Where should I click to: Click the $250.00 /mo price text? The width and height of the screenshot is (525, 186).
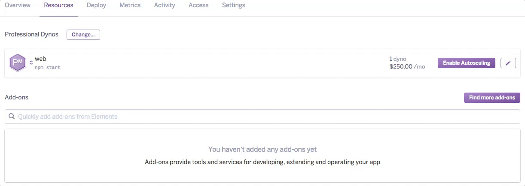point(407,67)
